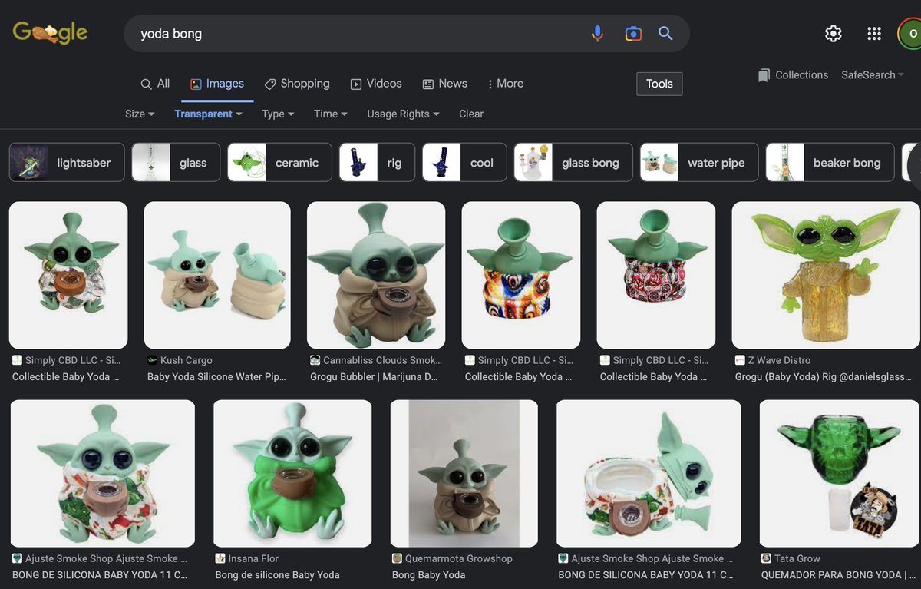Open 'Bong de silicone Baby Yoda' title link
This screenshot has width=921, height=589.
[x=277, y=574]
